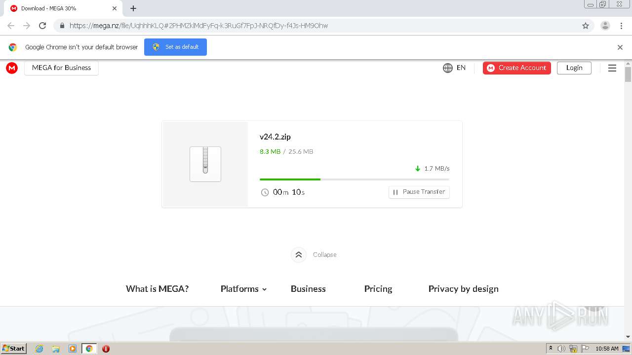Go back in browser history
The height and width of the screenshot is (355, 632).
click(x=11, y=26)
